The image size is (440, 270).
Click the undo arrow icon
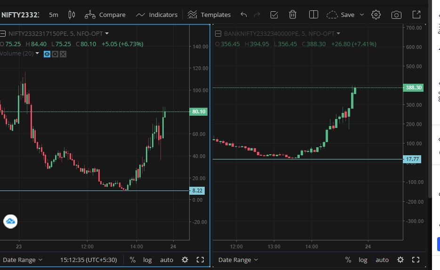pos(243,15)
